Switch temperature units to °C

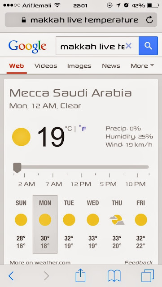[x=69, y=129]
